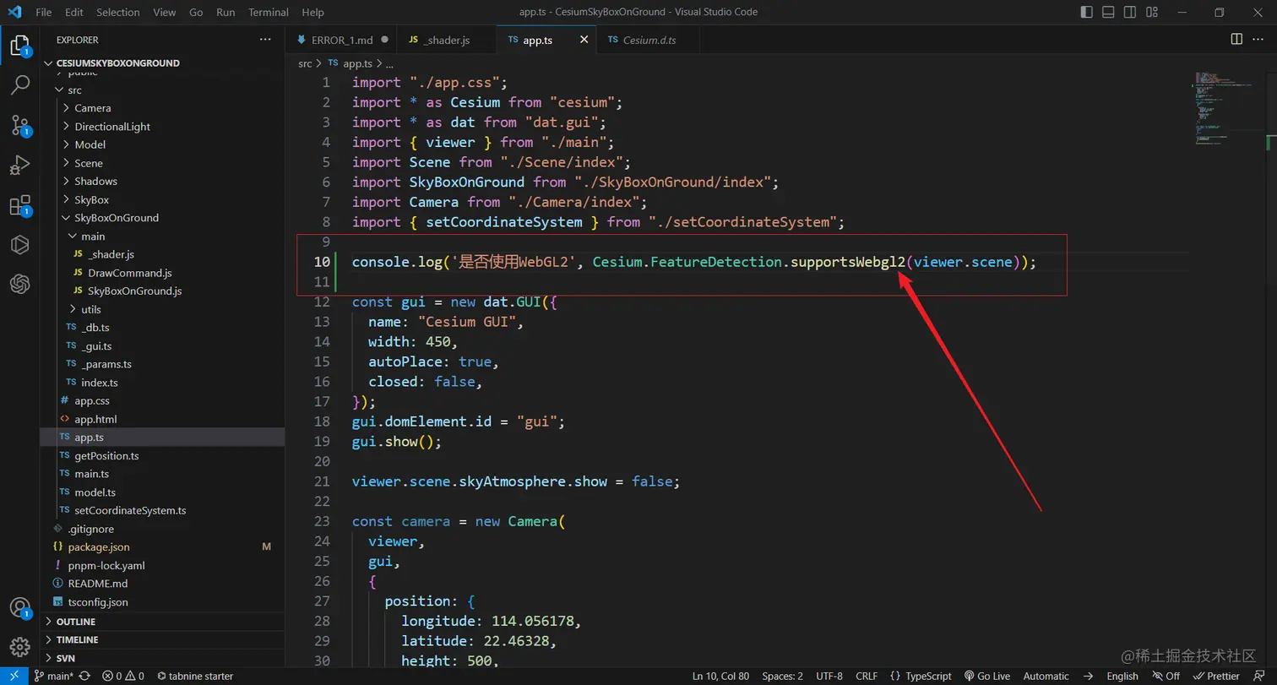
Task: Open the Accounts icon in activity bar
Action: (x=20, y=606)
